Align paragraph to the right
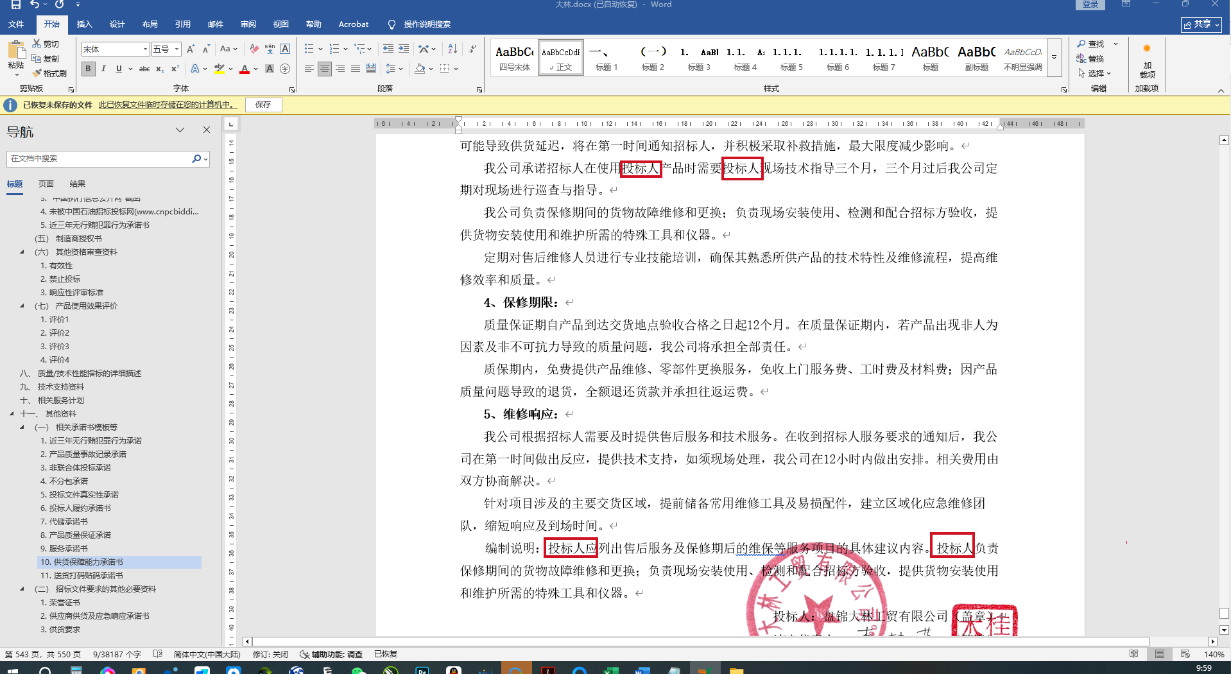The image size is (1231, 674). (340, 69)
